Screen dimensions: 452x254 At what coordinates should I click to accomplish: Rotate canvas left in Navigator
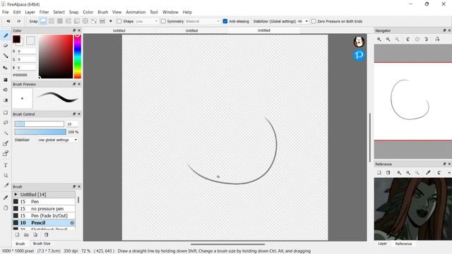point(408,40)
